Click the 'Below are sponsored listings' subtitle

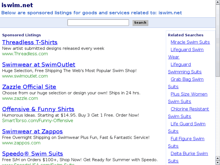click(92, 13)
